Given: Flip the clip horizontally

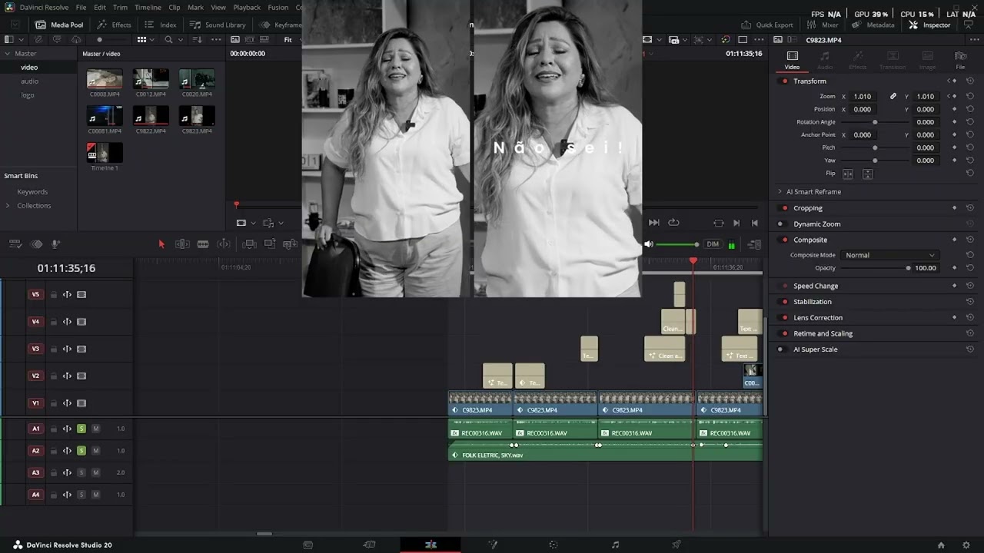Looking at the screenshot, I should (849, 174).
